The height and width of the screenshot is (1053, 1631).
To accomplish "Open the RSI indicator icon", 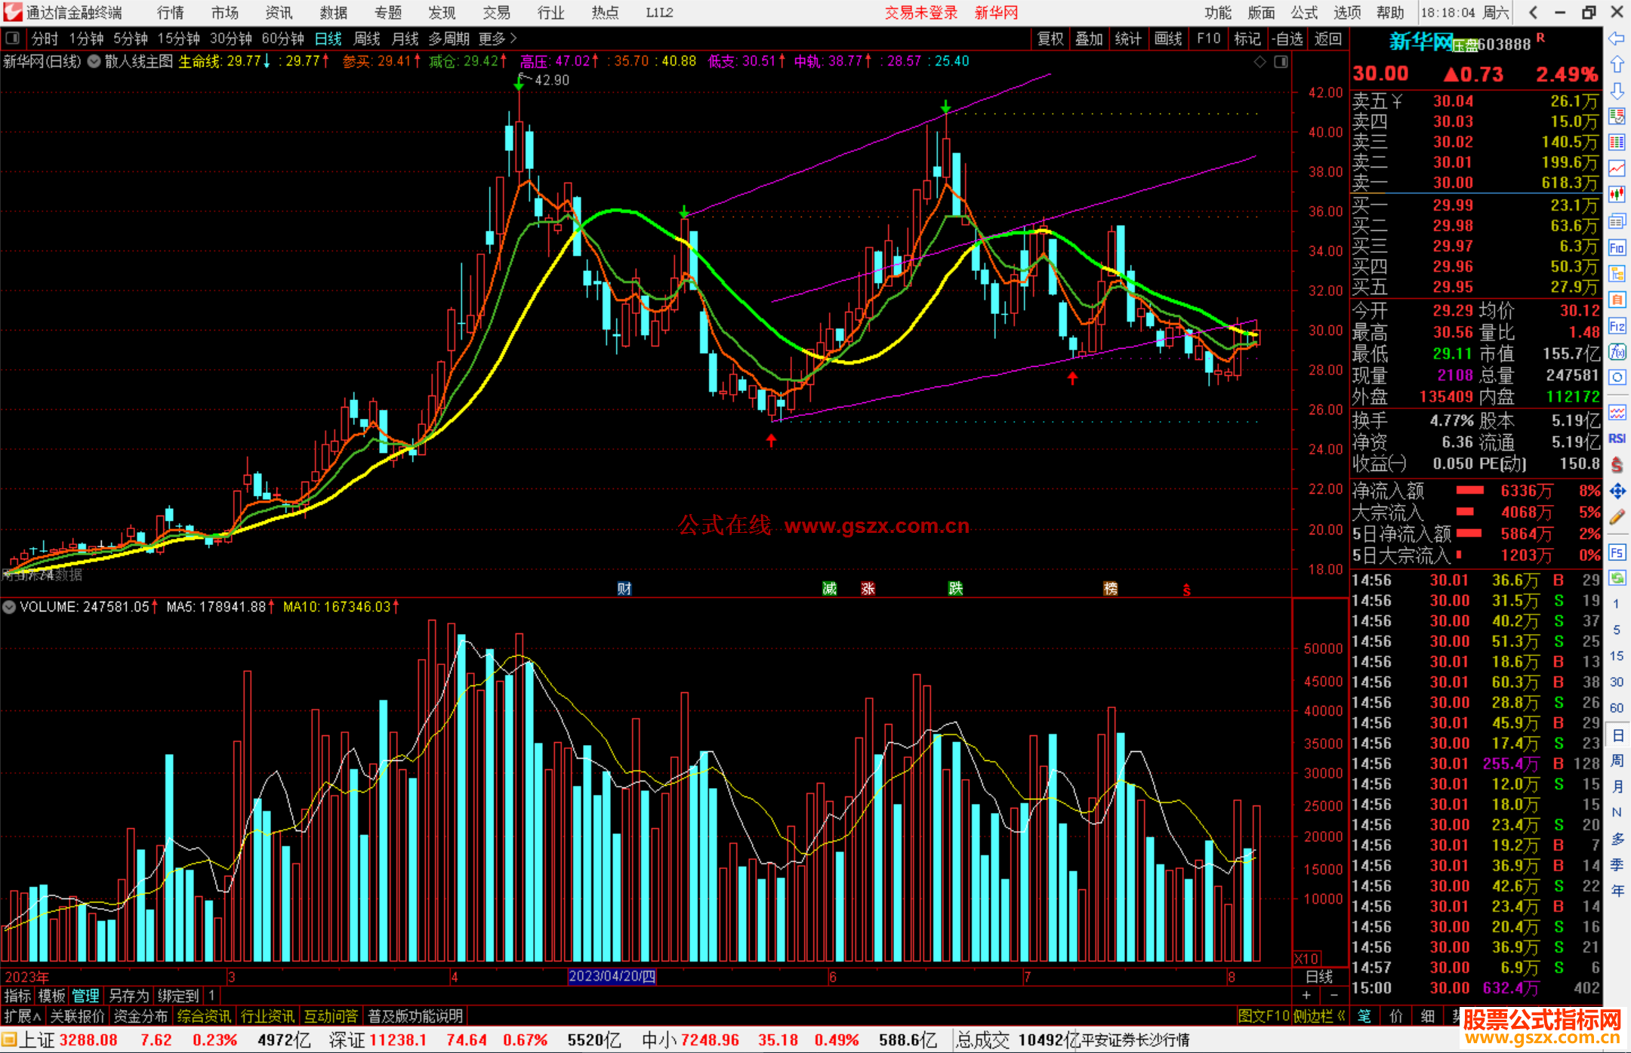I will click(1617, 439).
